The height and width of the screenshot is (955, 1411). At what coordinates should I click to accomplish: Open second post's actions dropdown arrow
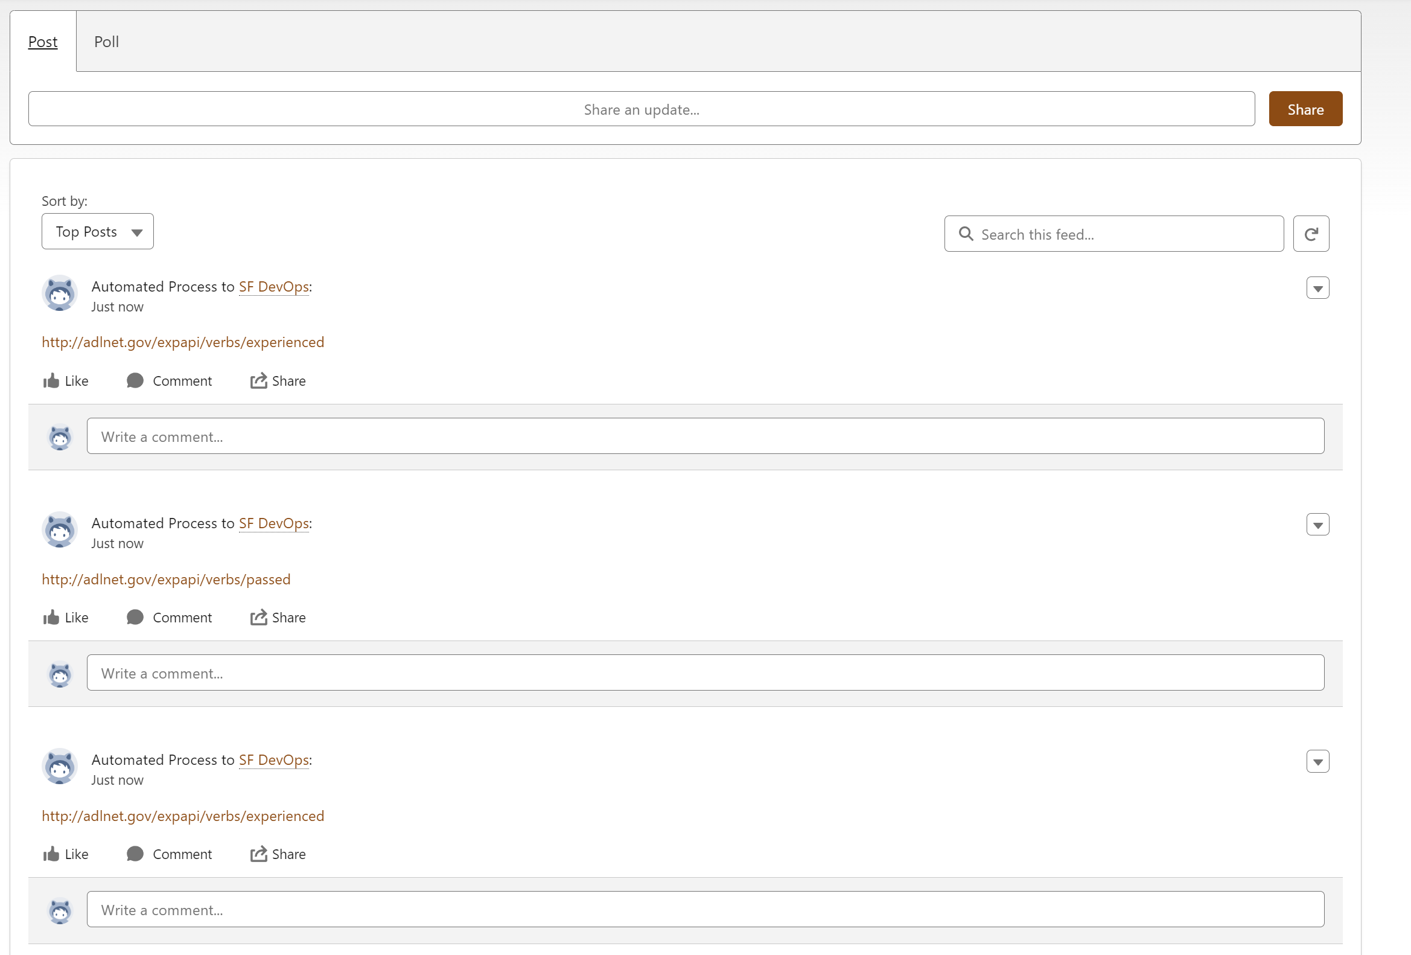pos(1317,525)
